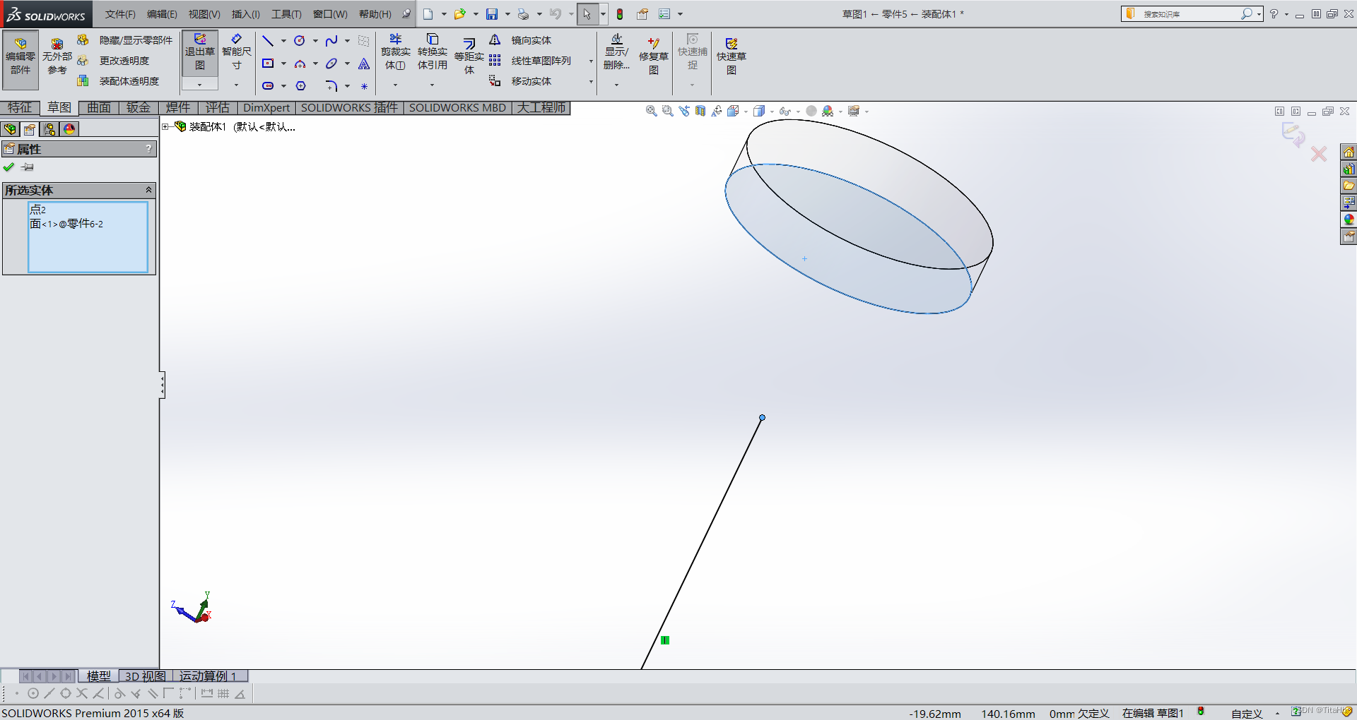1357x720 pixels.
Task: Toggle the Angle quick snap
Action: tap(240, 694)
